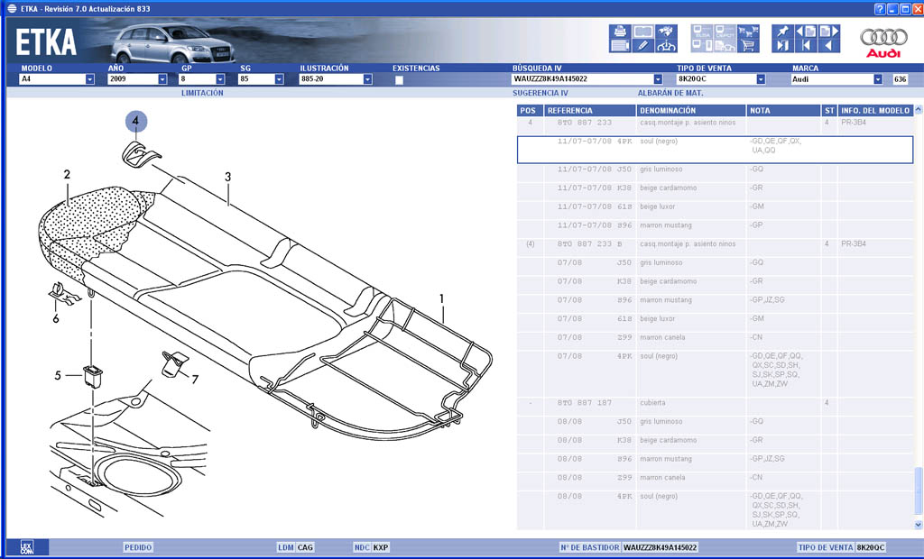Click the DEPOT toolbar icon
This screenshot has height=559, width=924.
coord(725,32)
